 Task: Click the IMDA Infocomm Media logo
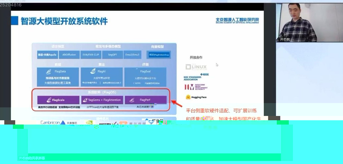pos(196,87)
